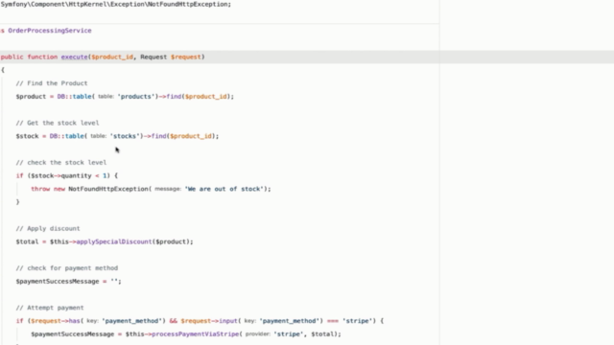The width and height of the screenshot is (614, 345).
Task: Click the 'products' table string
Action: (x=136, y=97)
